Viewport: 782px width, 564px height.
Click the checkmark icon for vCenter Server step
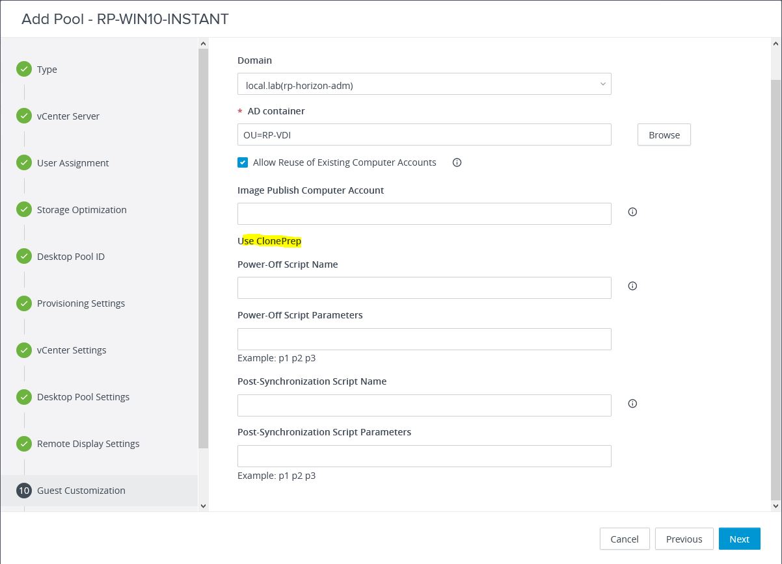point(24,116)
